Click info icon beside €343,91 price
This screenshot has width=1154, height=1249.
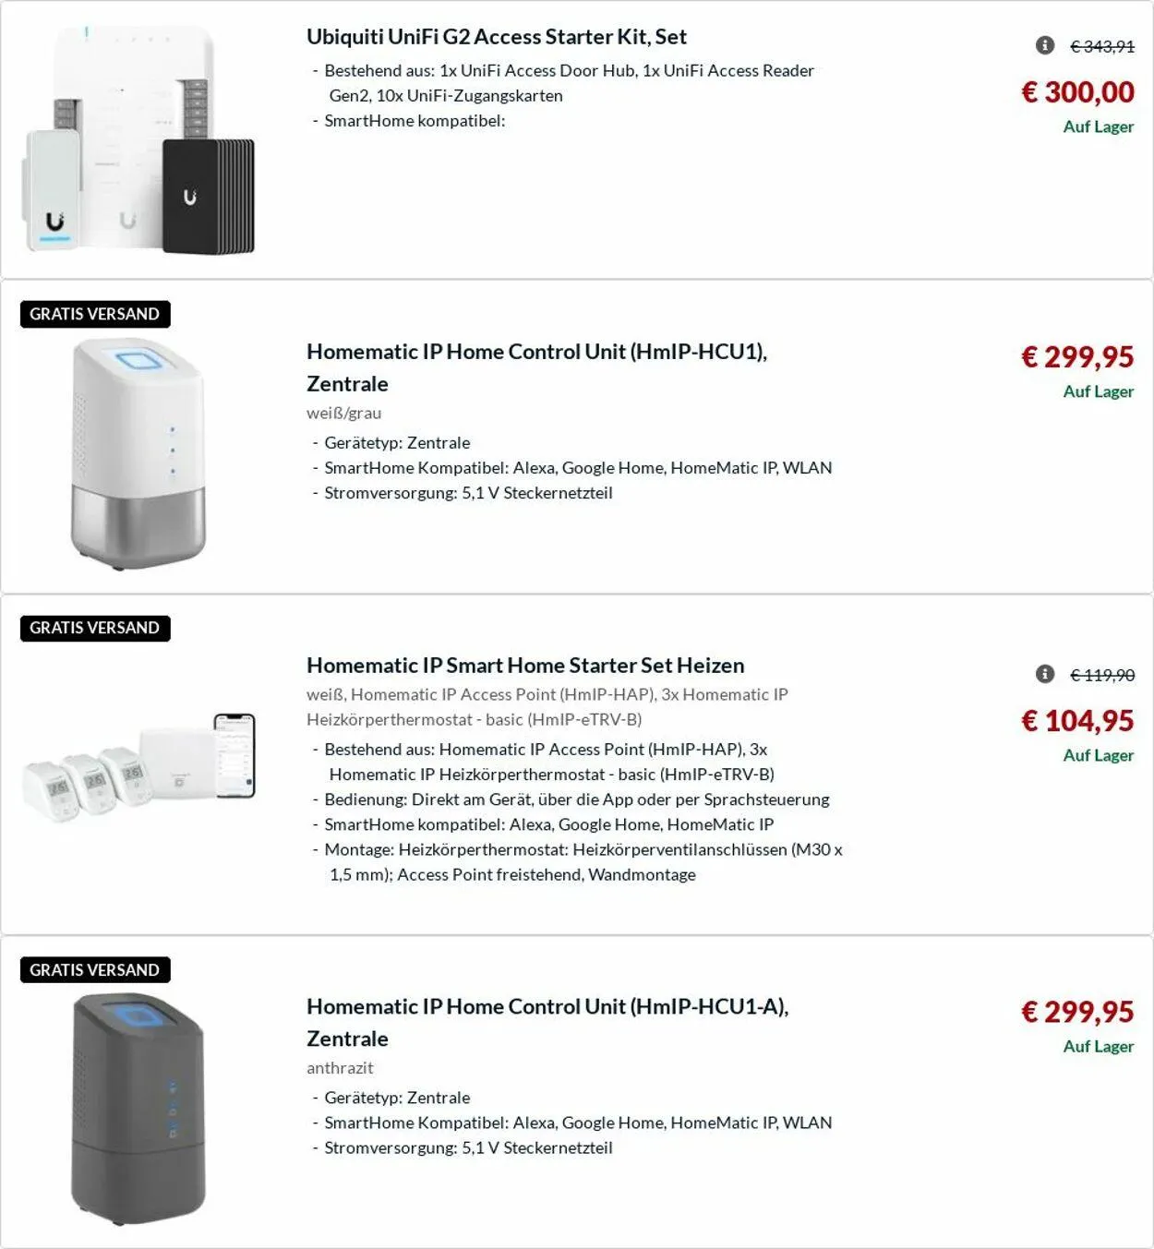click(1044, 45)
